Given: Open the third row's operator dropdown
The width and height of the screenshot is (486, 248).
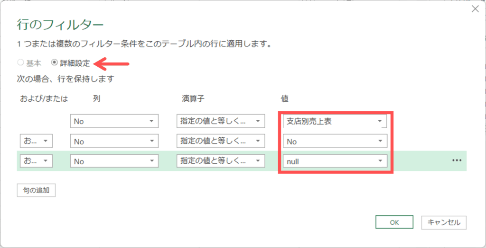Looking at the screenshot, I should pyautogui.click(x=220, y=161).
